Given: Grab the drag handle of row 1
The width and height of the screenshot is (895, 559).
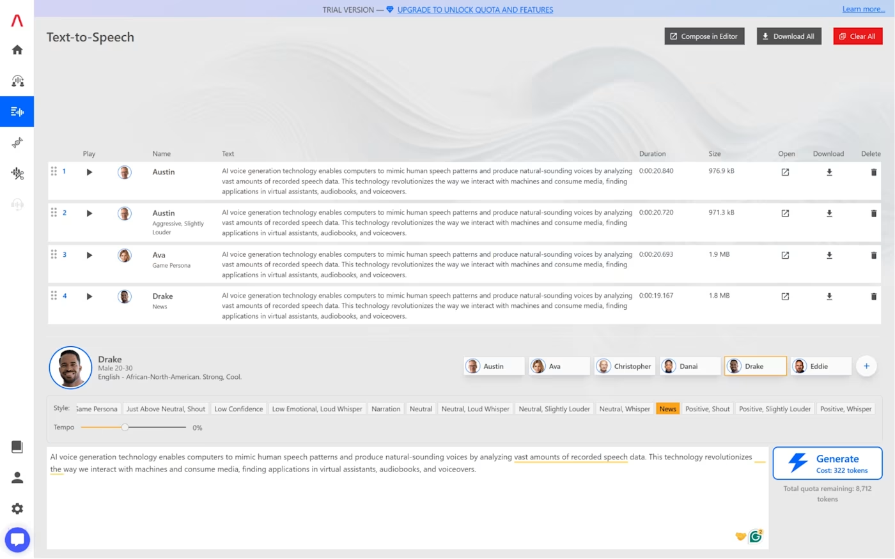Looking at the screenshot, I should tap(54, 171).
